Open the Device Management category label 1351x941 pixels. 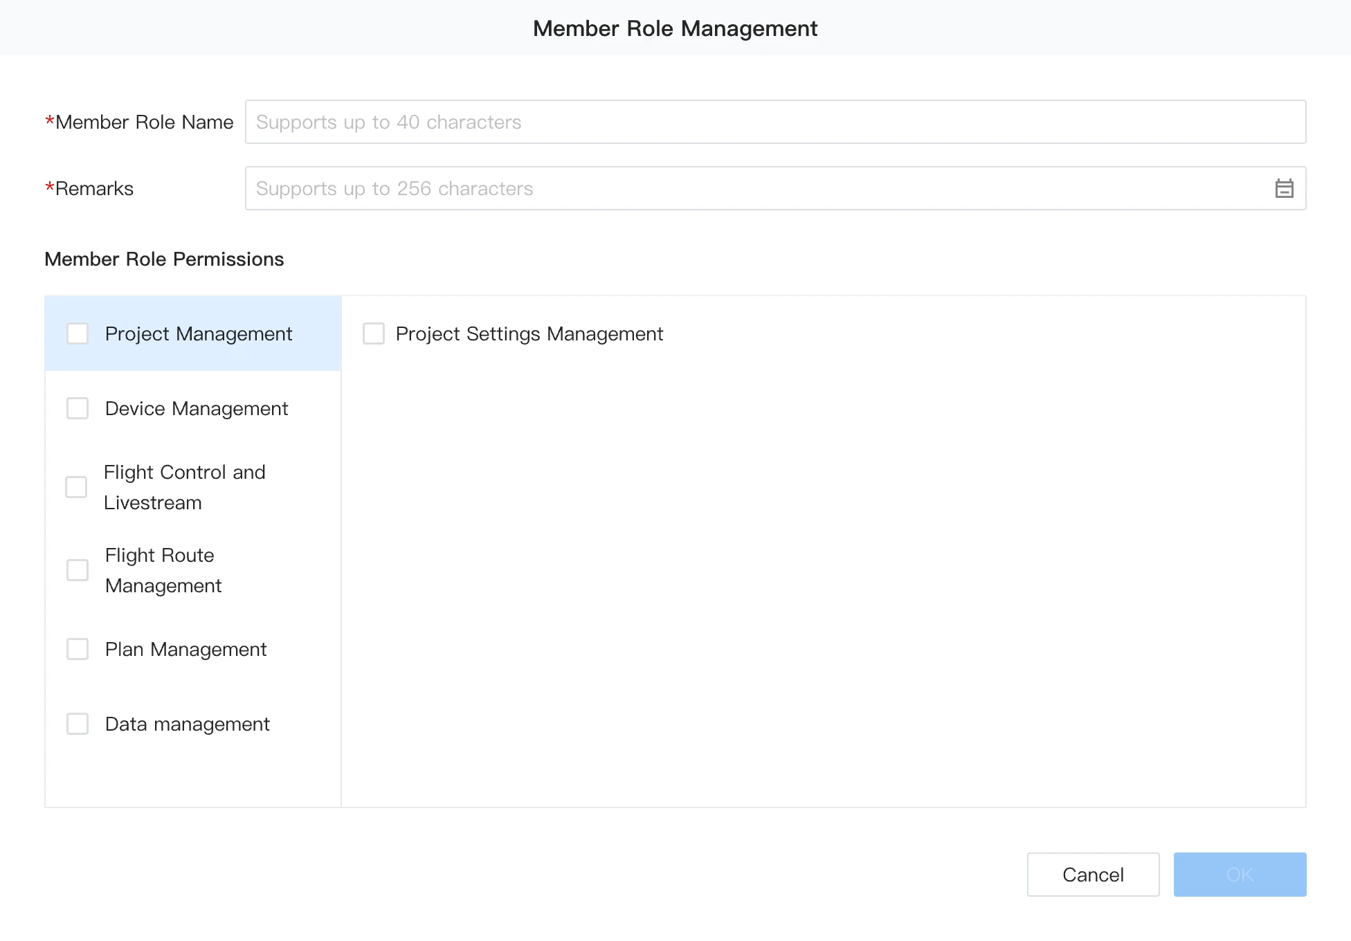point(197,408)
